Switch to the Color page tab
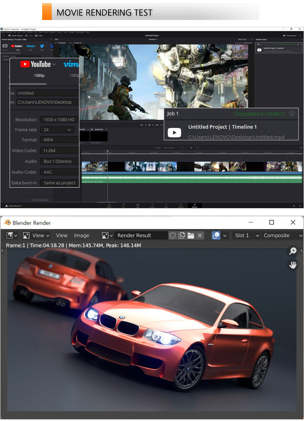Viewport: 304px width, 421px height. pyautogui.click(x=166, y=206)
